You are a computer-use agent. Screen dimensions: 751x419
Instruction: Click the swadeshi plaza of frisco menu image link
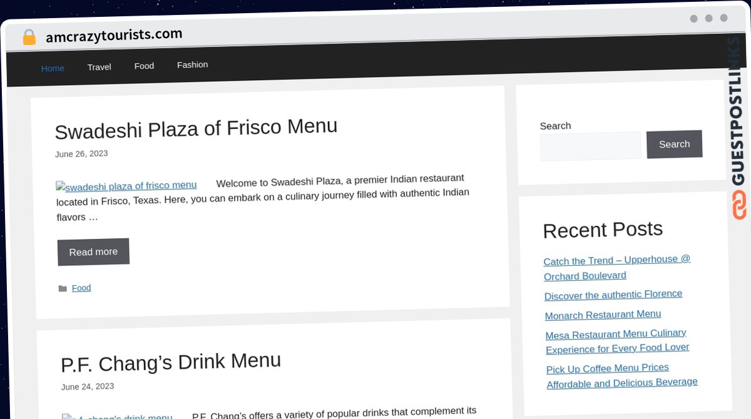pos(126,186)
